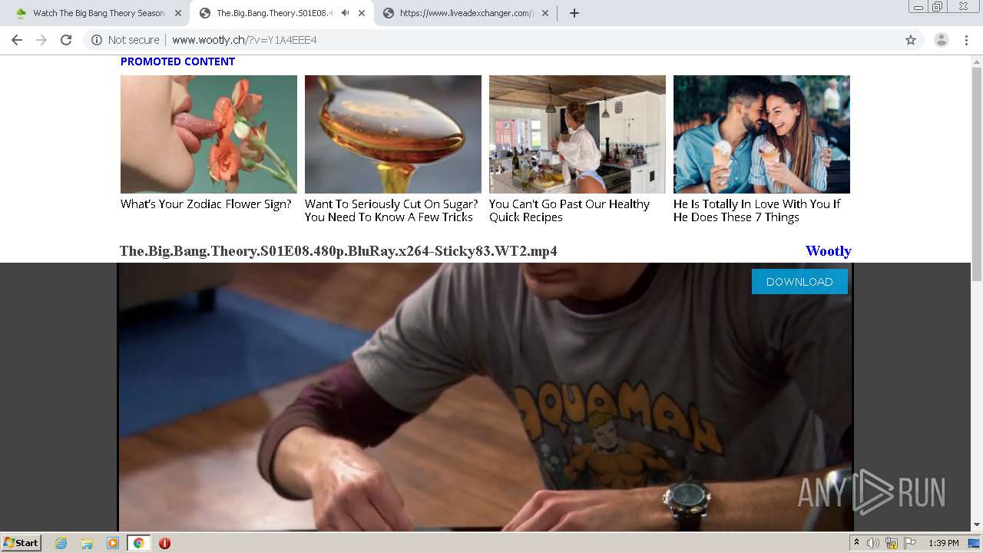Click the video file name title text

[x=338, y=251]
